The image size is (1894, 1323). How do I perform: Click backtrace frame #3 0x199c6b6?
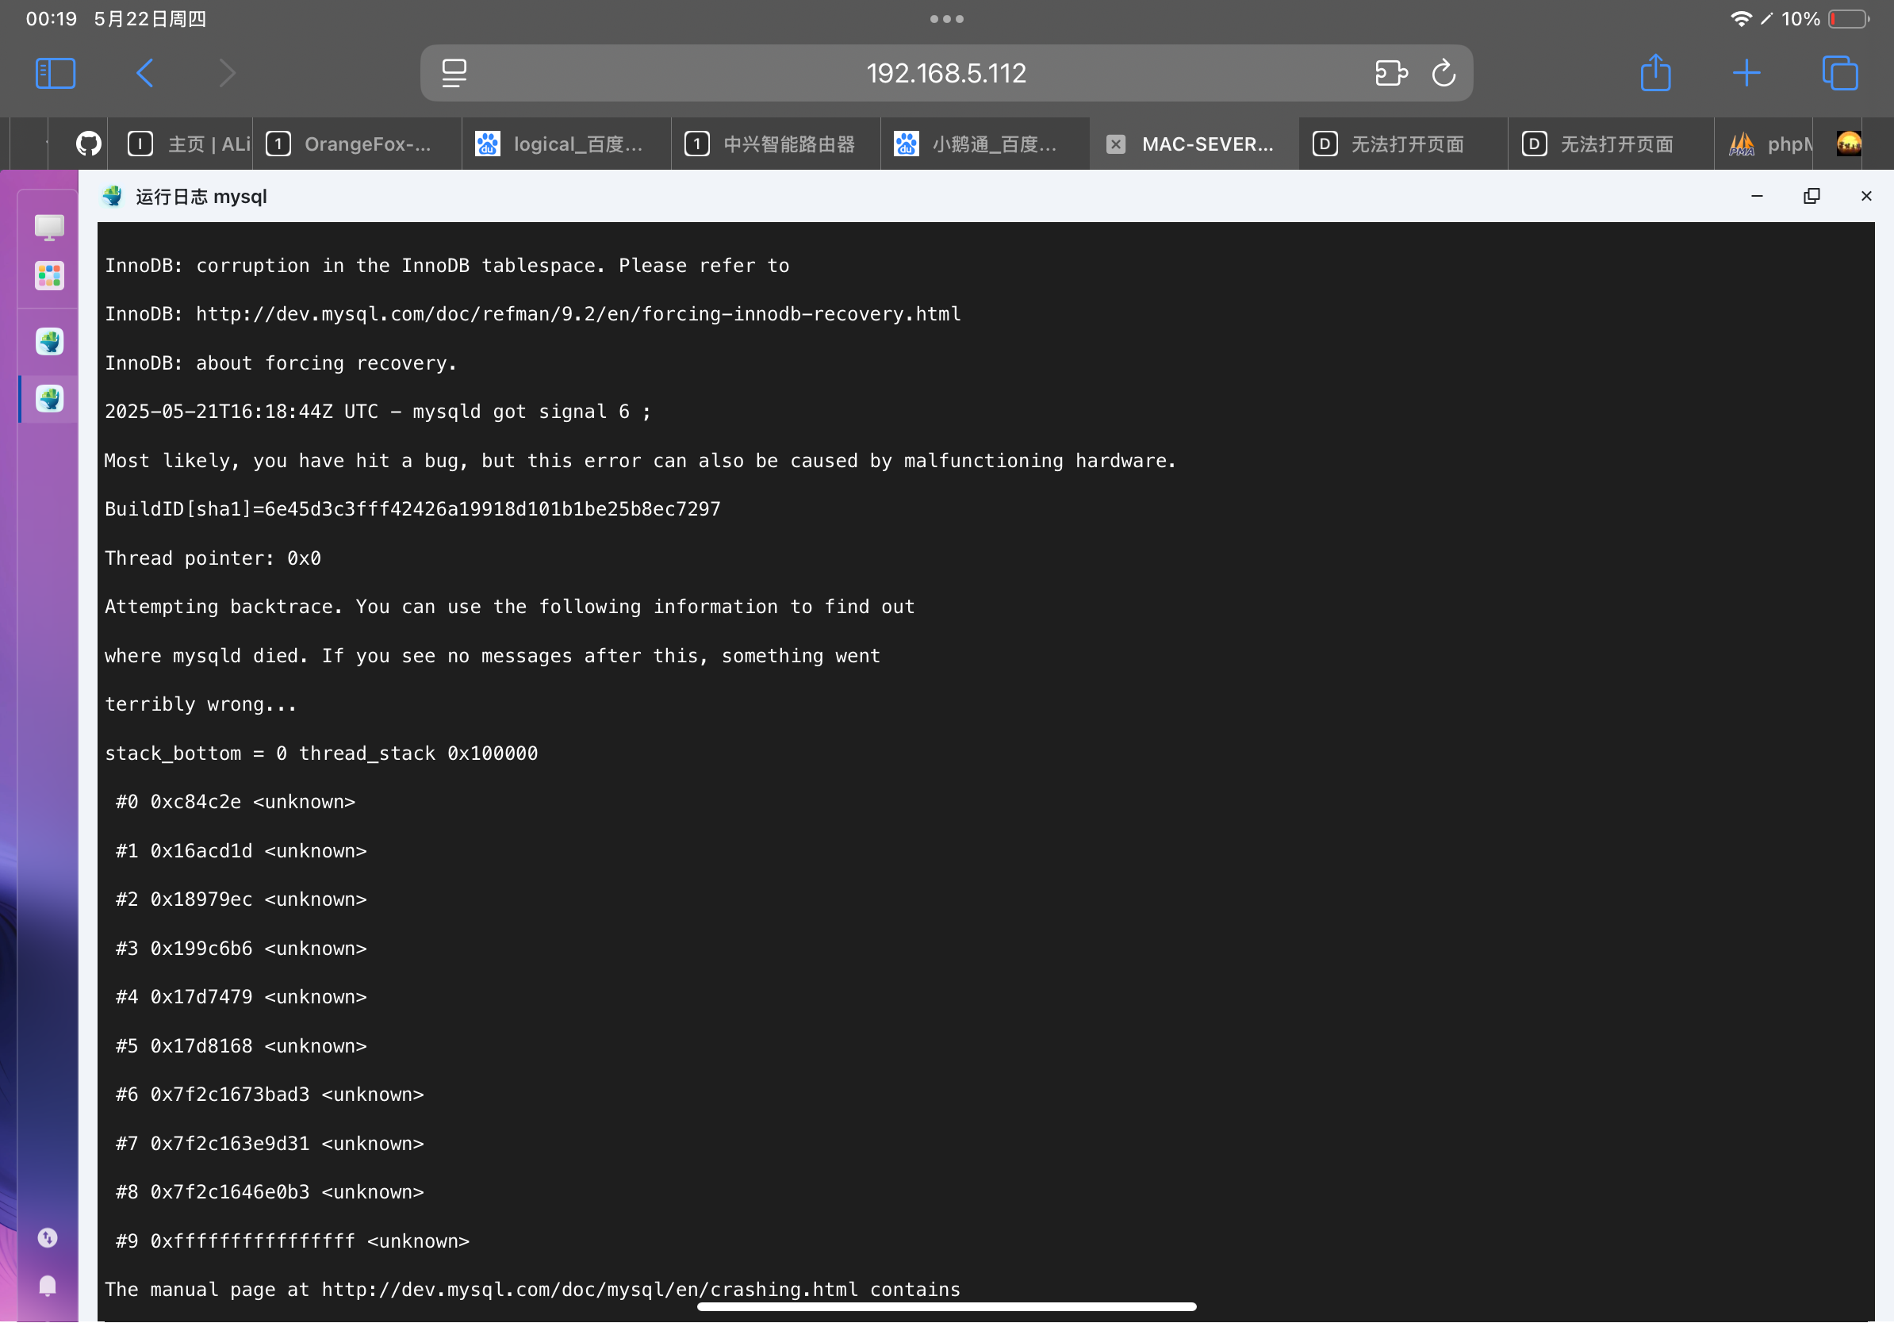pos(241,949)
